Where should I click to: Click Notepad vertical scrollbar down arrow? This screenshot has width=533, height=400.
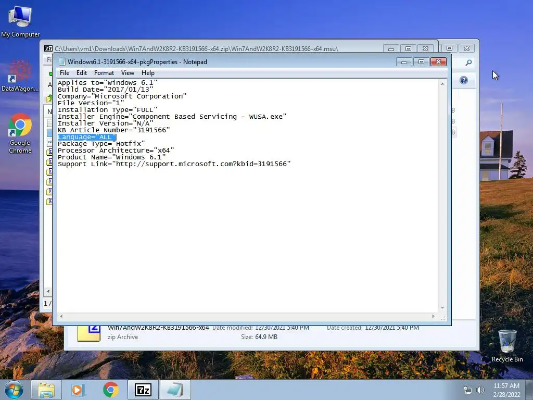[442, 307]
